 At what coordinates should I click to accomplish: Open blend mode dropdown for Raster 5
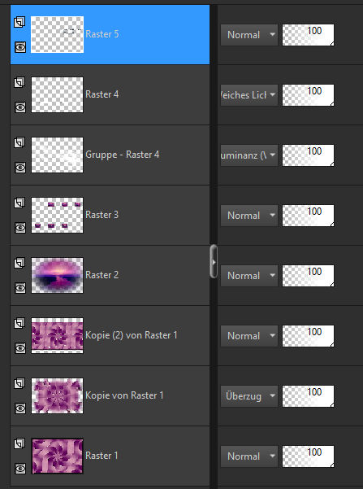[249, 35]
